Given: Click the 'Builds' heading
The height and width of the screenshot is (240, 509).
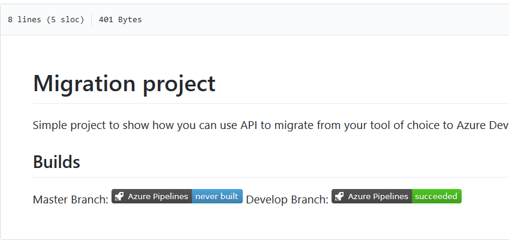Looking at the screenshot, I should pyautogui.click(x=56, y=162).
